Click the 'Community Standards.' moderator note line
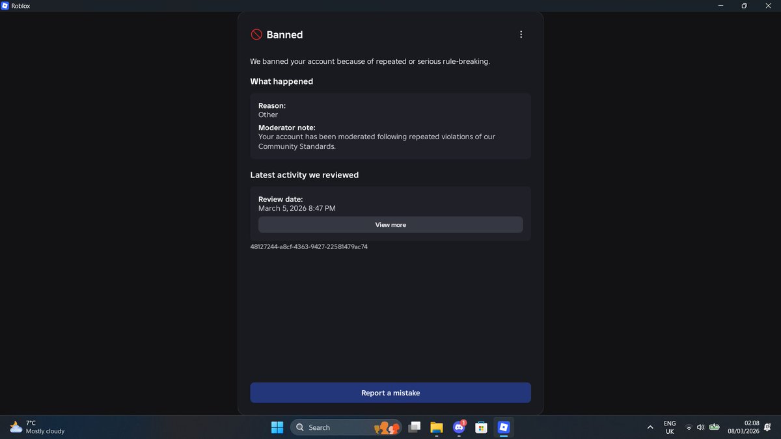Viewport: 781px width, 439px height. [x=297, y=146]
